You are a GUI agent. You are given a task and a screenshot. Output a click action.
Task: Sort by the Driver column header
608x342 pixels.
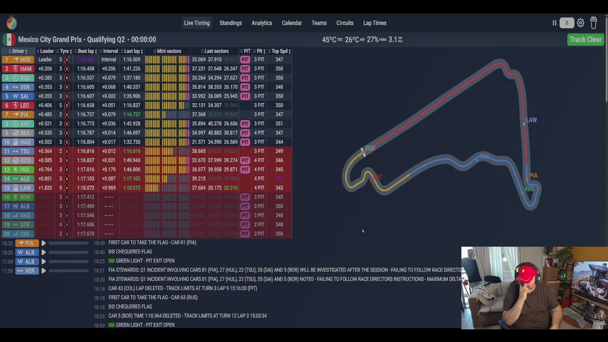pos(18,51)
